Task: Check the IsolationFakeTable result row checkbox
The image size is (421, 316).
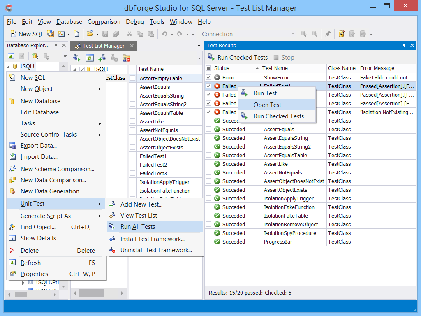Action: tap(208, 216)
